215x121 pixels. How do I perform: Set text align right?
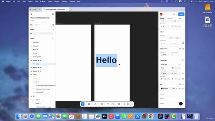tap(168, 79)
